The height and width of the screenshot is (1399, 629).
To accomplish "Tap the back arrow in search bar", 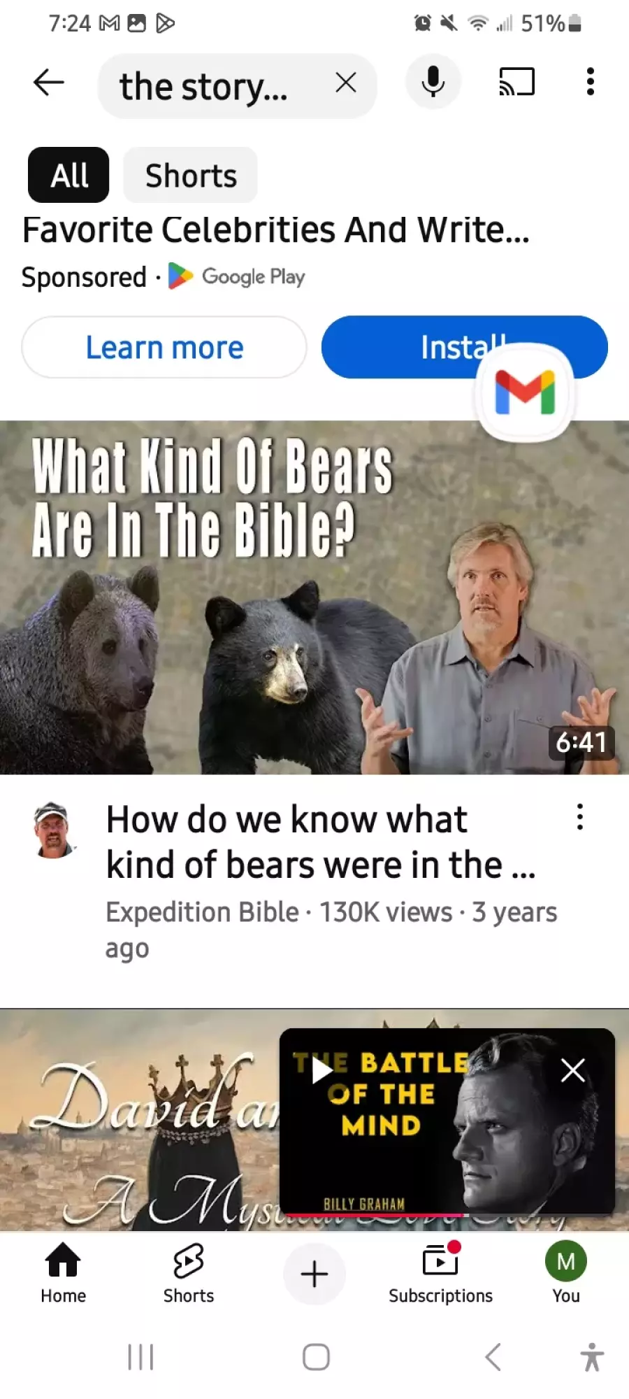I will 49,83.
